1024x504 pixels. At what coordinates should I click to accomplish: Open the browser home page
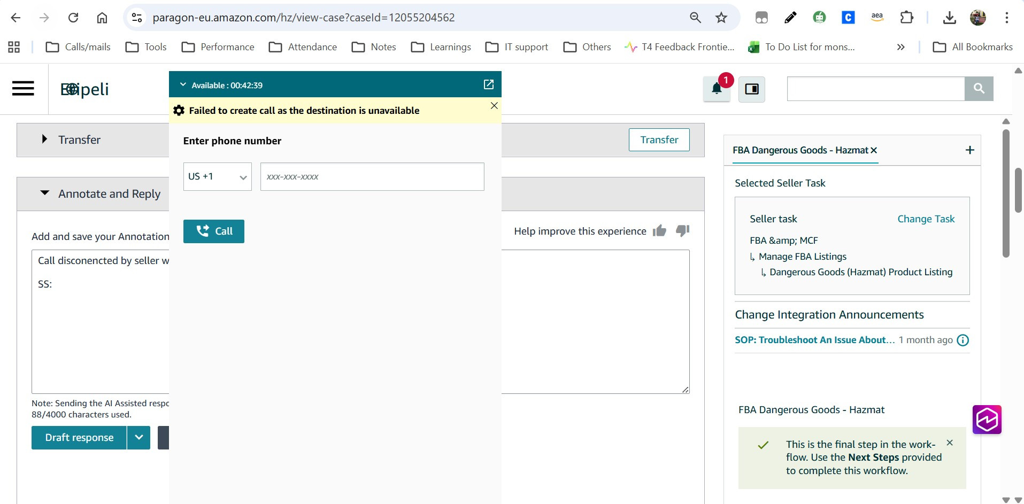[102, 18]
